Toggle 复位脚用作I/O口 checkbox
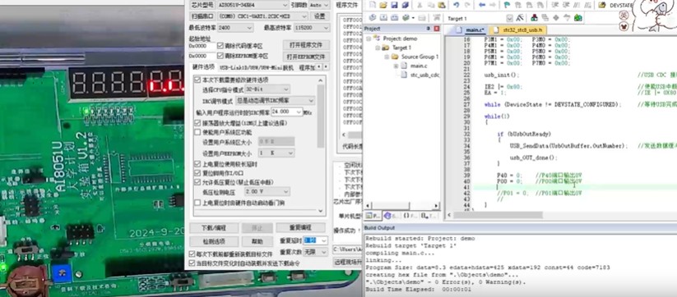Image resolution: width=677 pixels, height=297 pixels. click(197, 173)
